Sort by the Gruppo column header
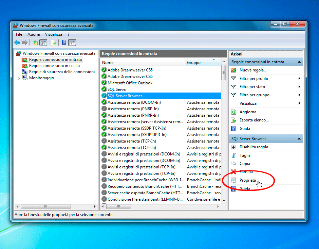Screen dimensions: 319x249 click(203, 62)
